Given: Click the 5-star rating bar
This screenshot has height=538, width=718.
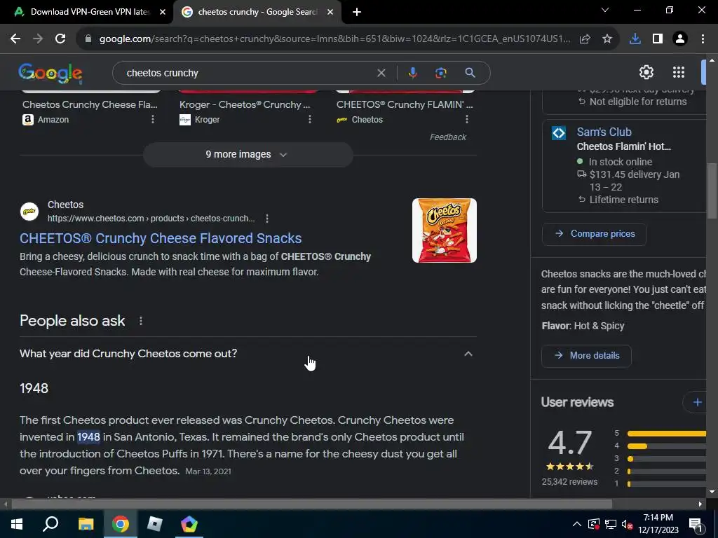Looking at the screenshot, I should pos(667,433).
